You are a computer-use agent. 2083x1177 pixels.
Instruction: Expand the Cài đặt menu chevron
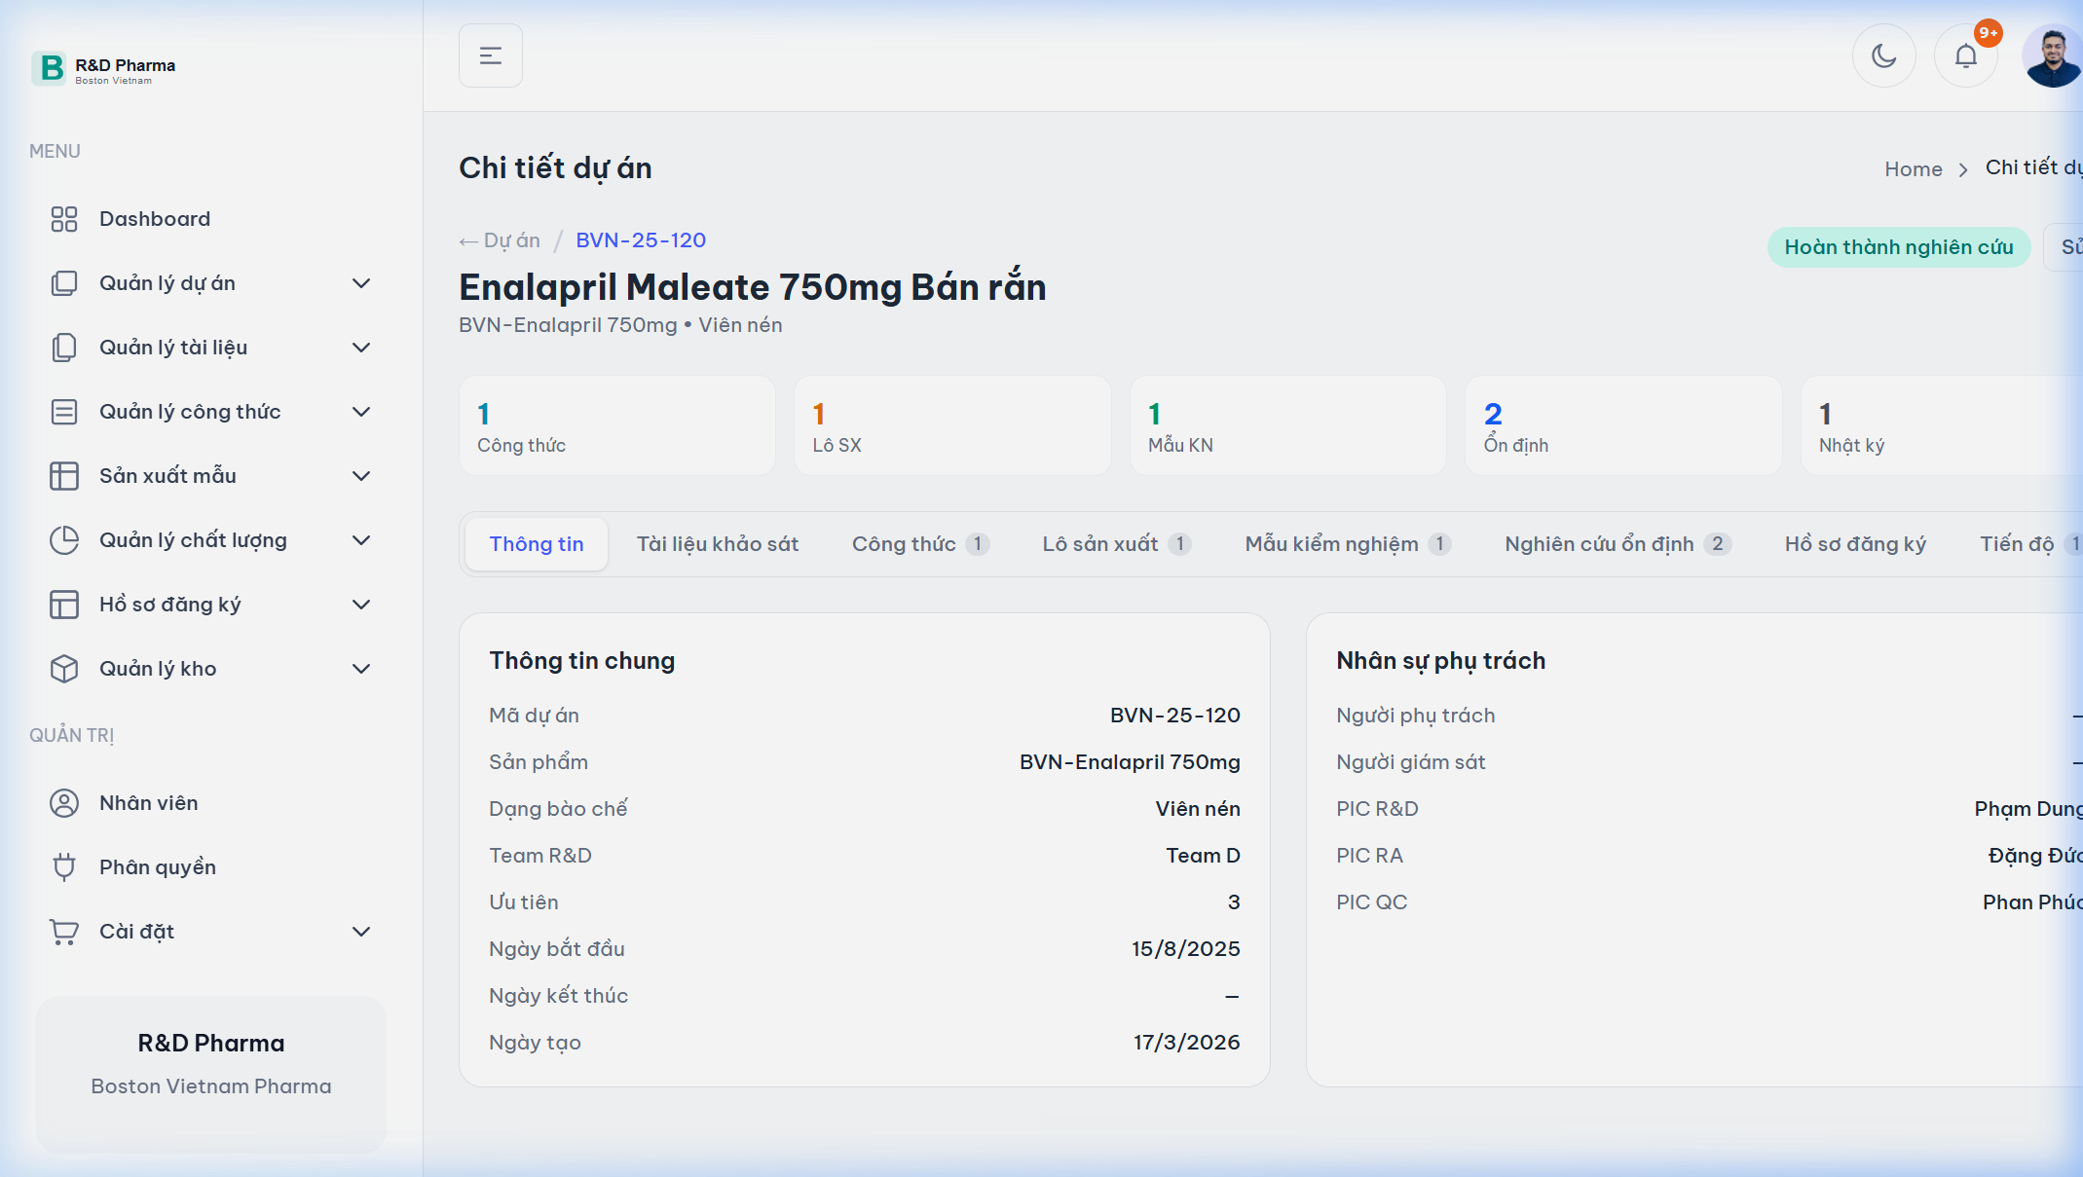click(361, 932)
